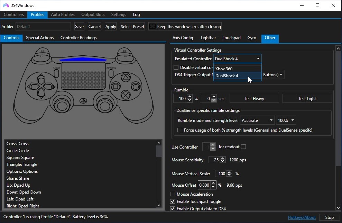Click the SHARE button on controller diagram

(x=56, y=73)
